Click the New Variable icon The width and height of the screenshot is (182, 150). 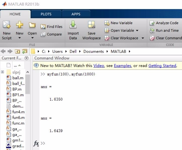pyautogui.click(x=107, y=23)
